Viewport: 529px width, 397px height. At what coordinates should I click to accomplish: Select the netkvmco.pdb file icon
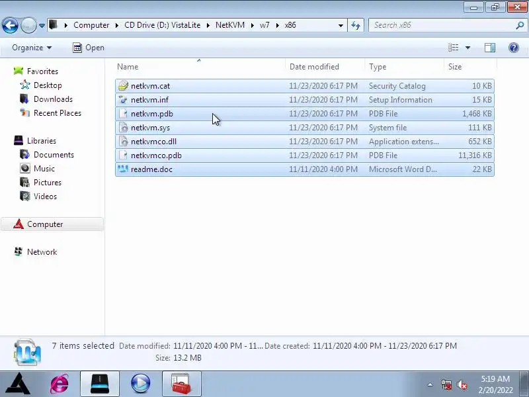(x=123, y=155)
